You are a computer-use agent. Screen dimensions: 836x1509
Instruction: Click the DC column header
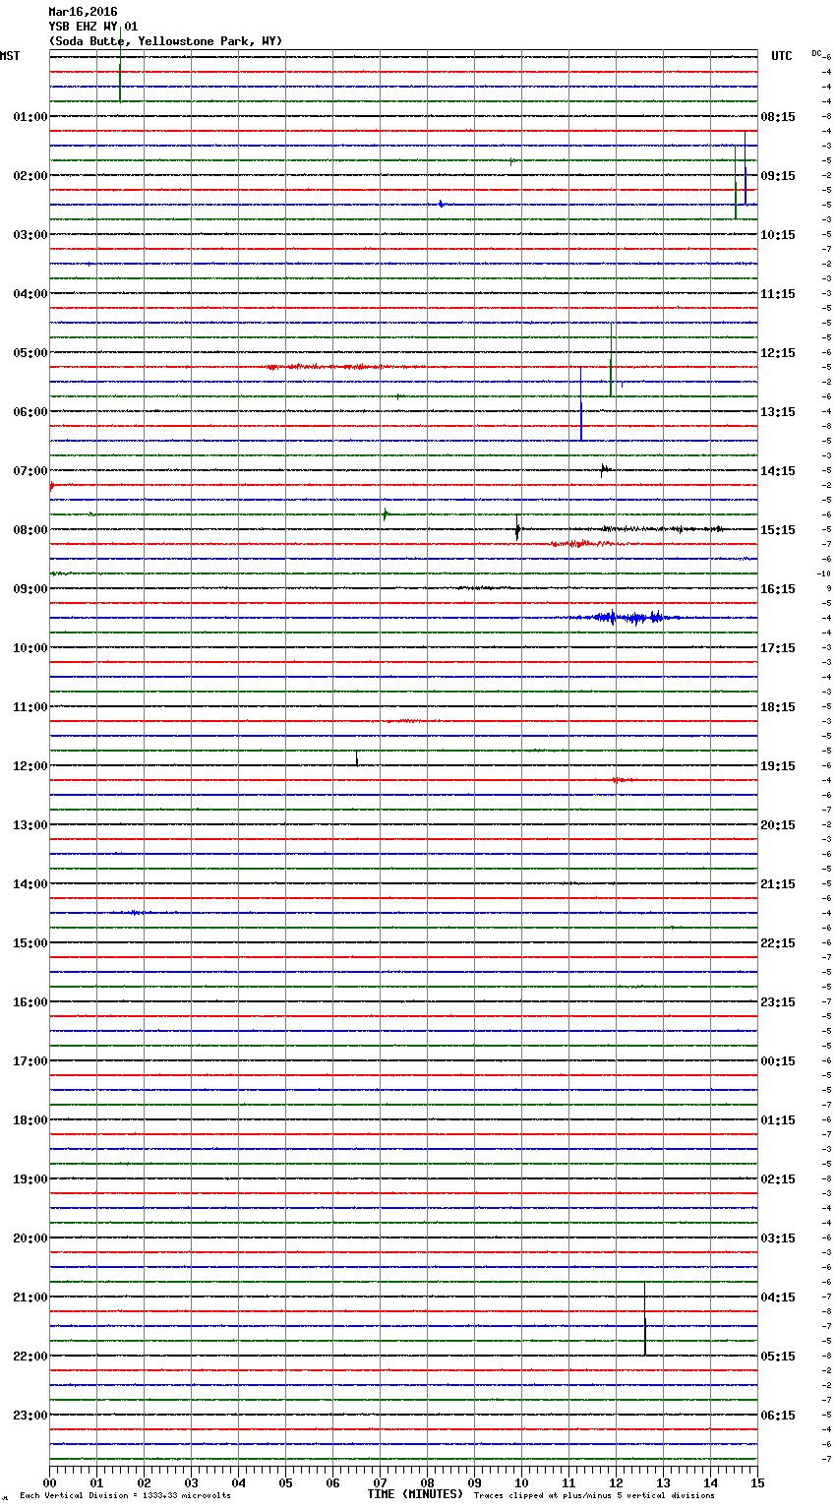pyautogui.click(x=816, y=53)
